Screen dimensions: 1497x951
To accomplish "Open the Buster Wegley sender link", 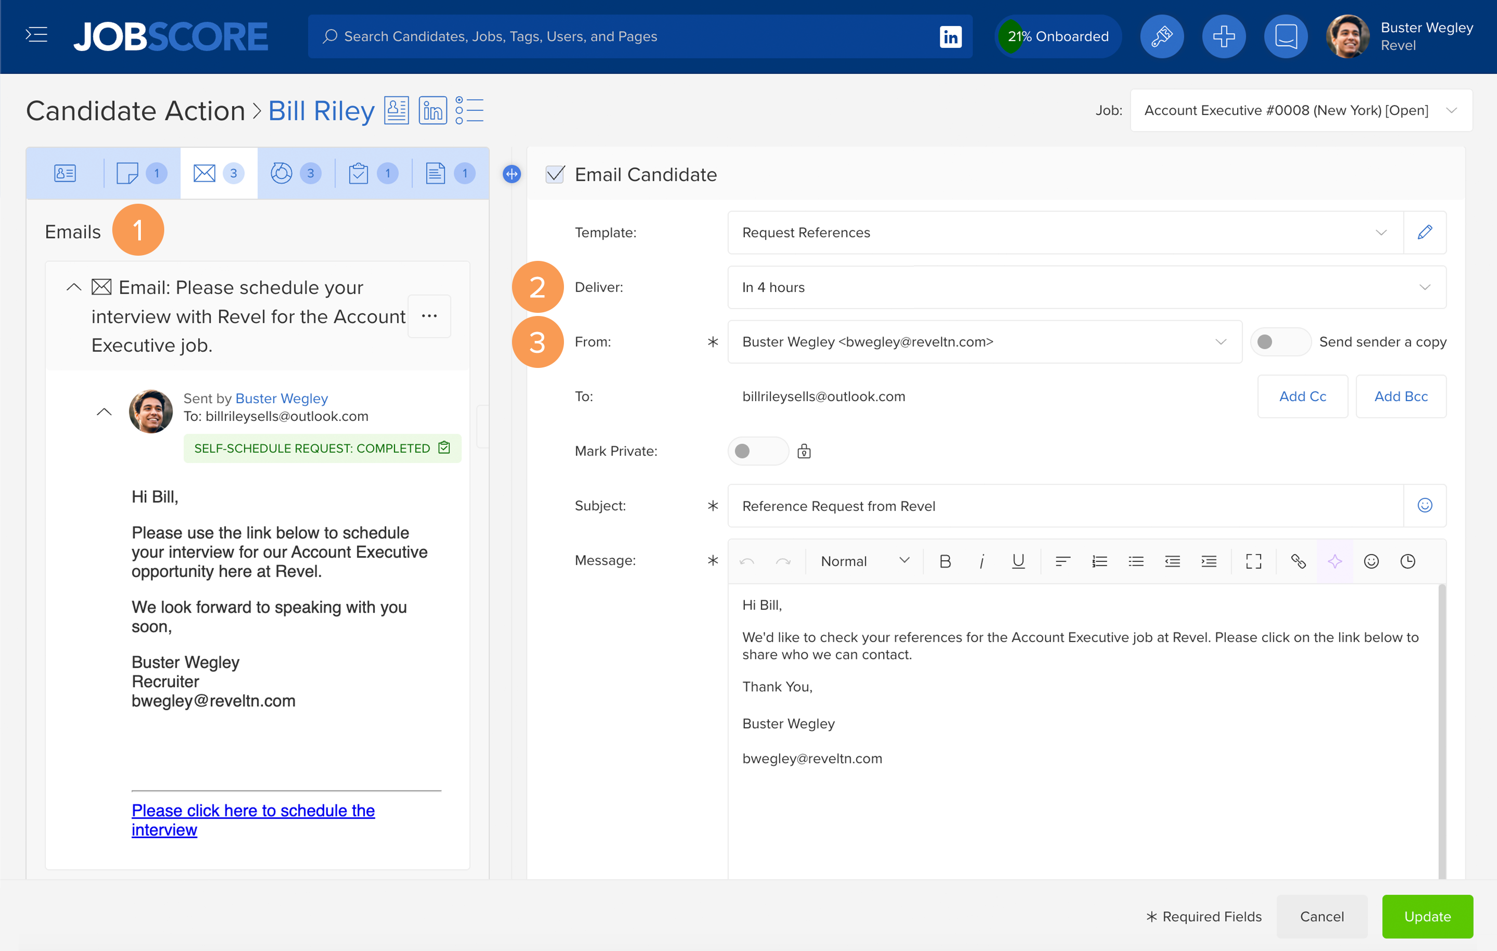I will pyautogui.click(x=282, y=399).
